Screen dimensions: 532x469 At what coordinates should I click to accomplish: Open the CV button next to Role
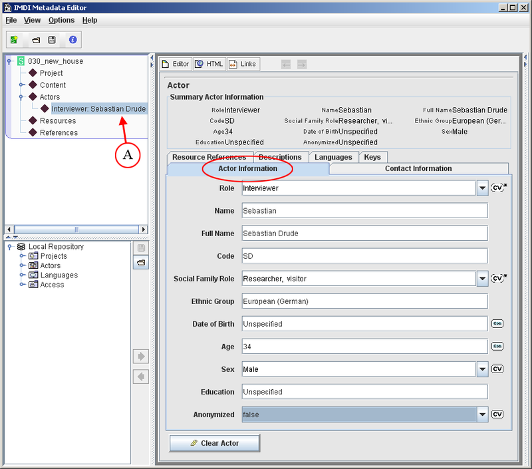499,188
